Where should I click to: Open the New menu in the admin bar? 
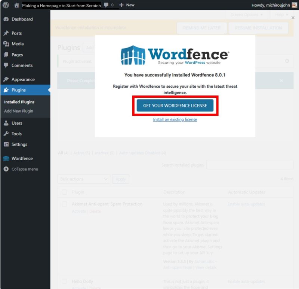126,5
